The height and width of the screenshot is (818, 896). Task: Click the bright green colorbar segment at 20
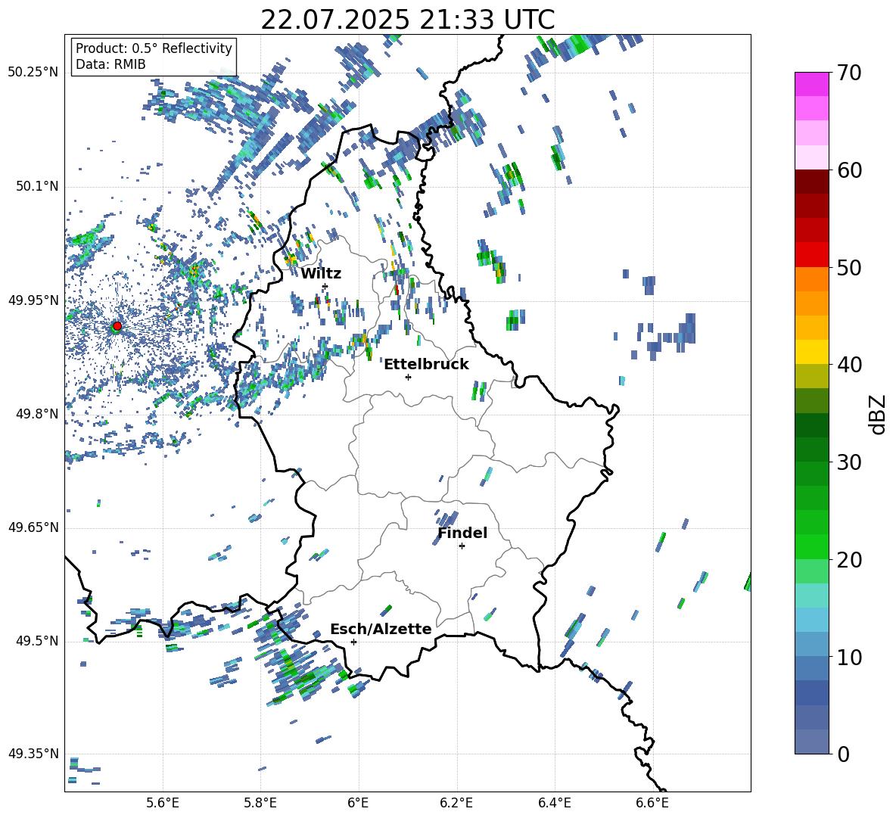tap(811, 546)
